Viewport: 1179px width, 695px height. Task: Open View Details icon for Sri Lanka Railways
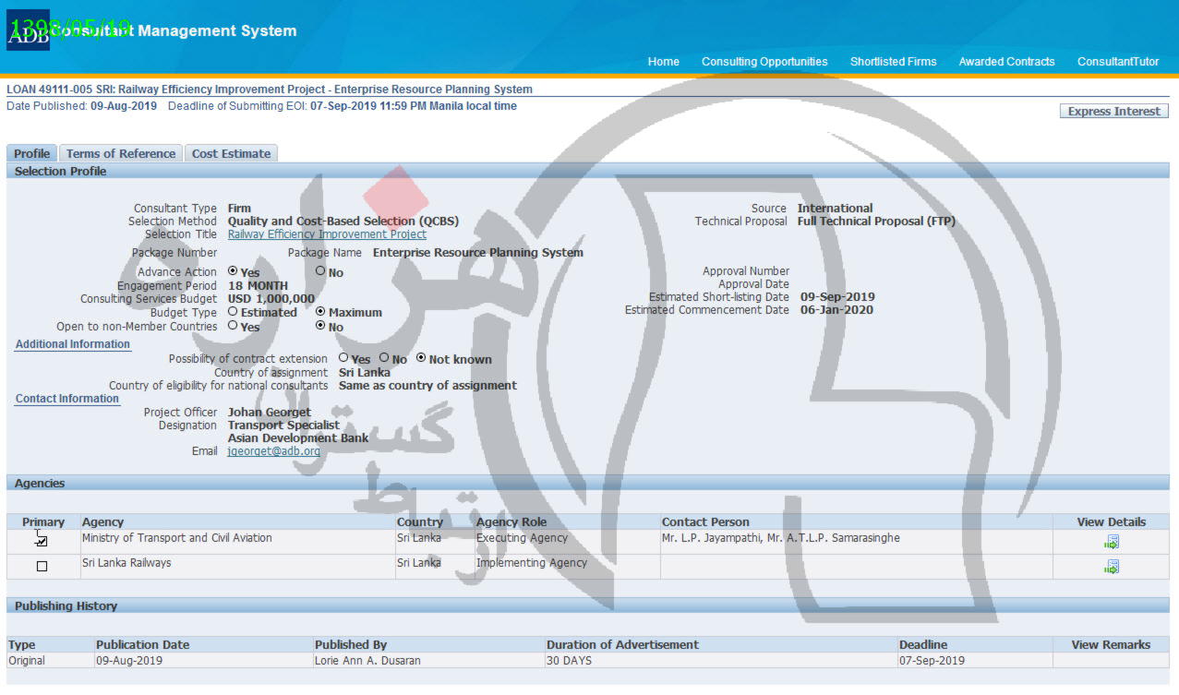point(1111,567)
